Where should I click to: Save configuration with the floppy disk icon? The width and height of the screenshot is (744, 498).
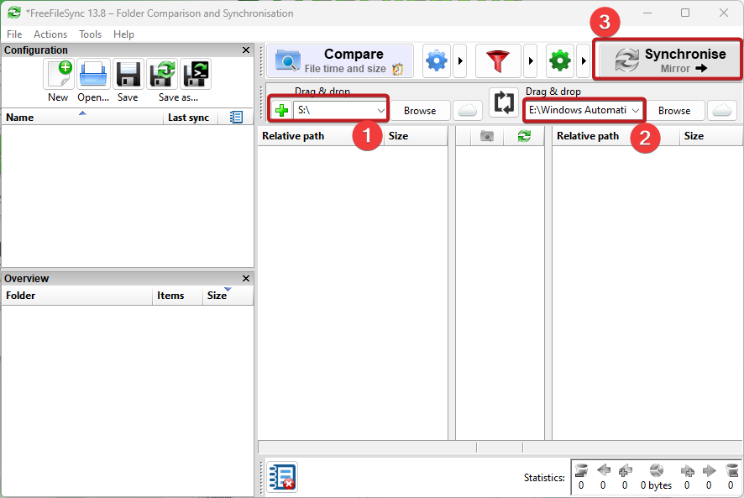[x=128, y=75]
